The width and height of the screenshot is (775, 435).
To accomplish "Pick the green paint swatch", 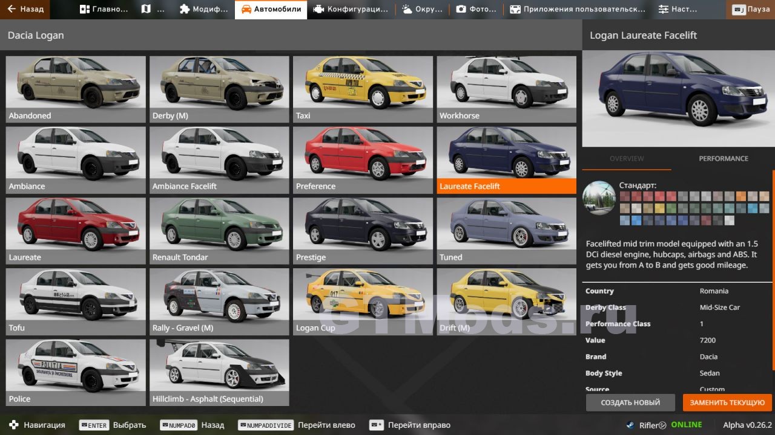I will tap(671, 208).
